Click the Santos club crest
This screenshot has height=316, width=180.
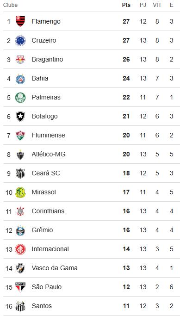pyautogui.click(x=20, y=306)
